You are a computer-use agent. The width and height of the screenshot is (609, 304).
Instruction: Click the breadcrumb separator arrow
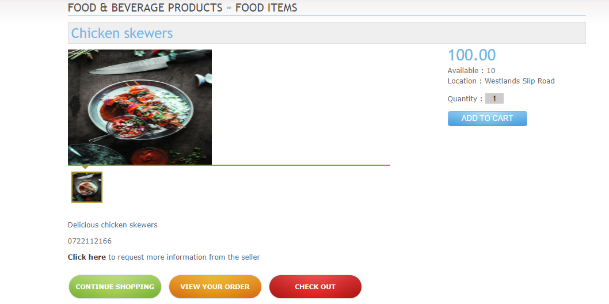coord(229,8)
